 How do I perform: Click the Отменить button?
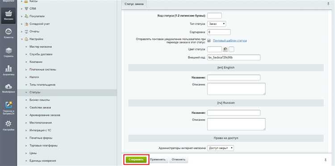(x=179, y=160)
